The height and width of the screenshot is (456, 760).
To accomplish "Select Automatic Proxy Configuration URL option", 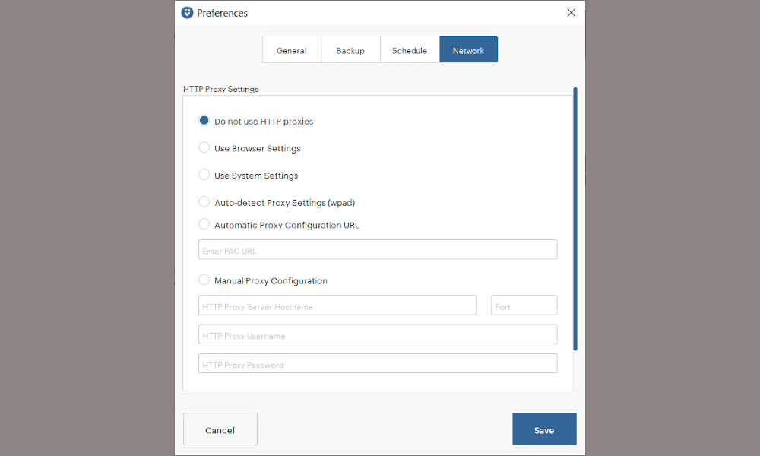I will coord(204,224).
